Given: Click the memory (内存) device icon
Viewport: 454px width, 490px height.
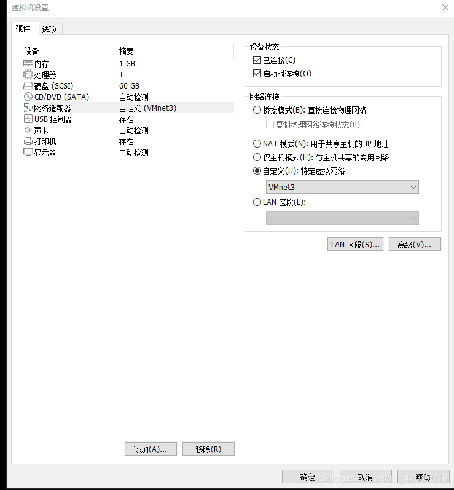Looking at the screenshot, I should 28,64.
